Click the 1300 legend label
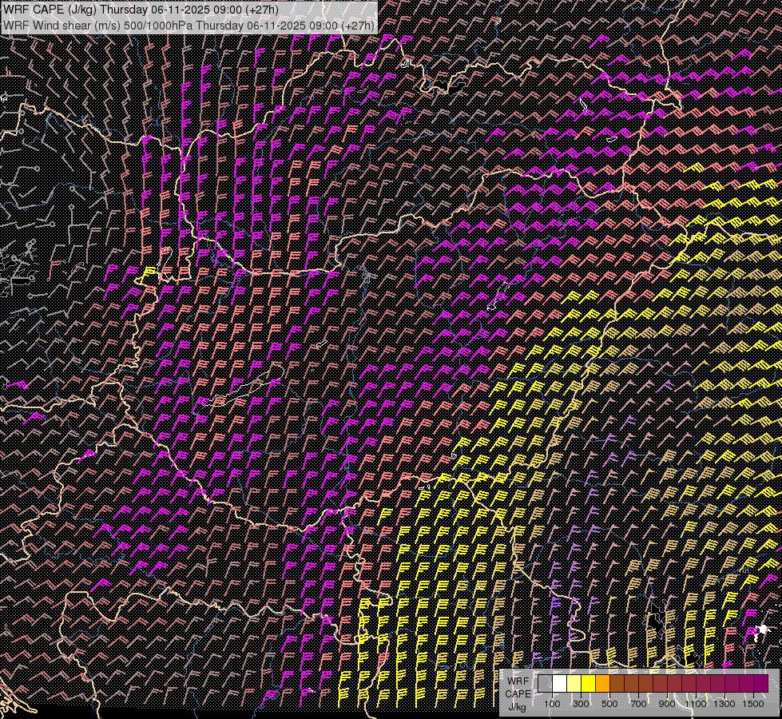782x719 pixels. [724, 704]
